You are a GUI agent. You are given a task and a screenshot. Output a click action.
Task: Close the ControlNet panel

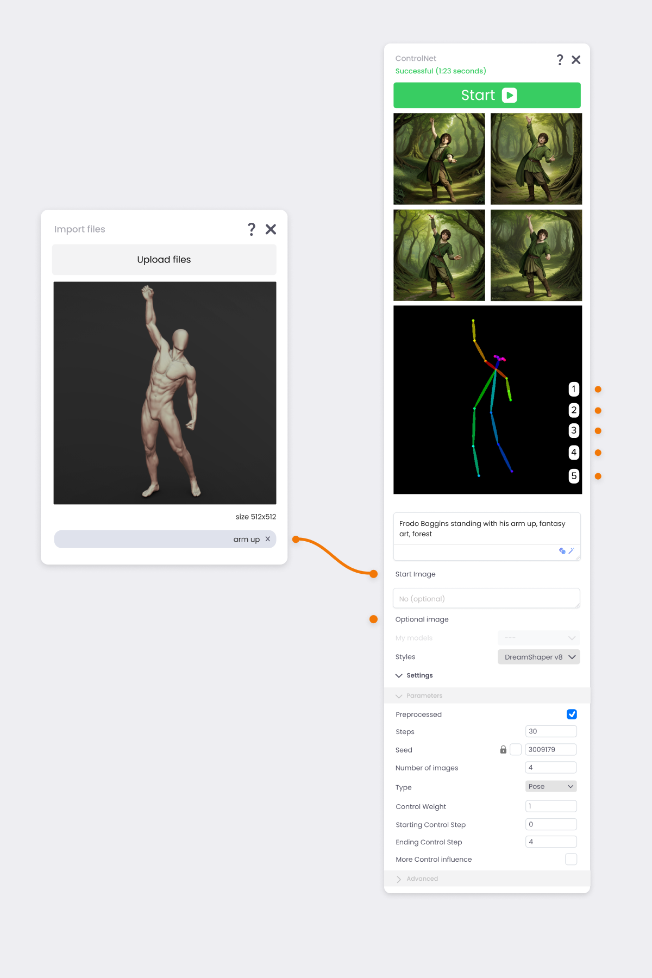tap(576, 60)
